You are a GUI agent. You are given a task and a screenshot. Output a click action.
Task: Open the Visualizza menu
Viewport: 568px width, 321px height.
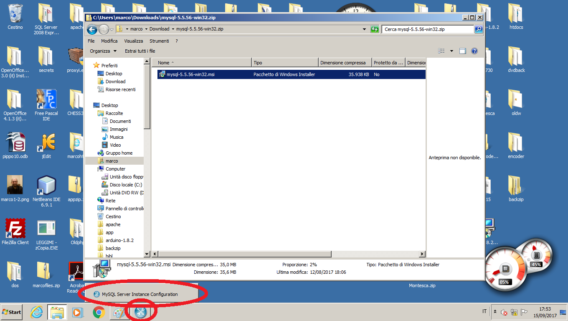click(133, 41)
